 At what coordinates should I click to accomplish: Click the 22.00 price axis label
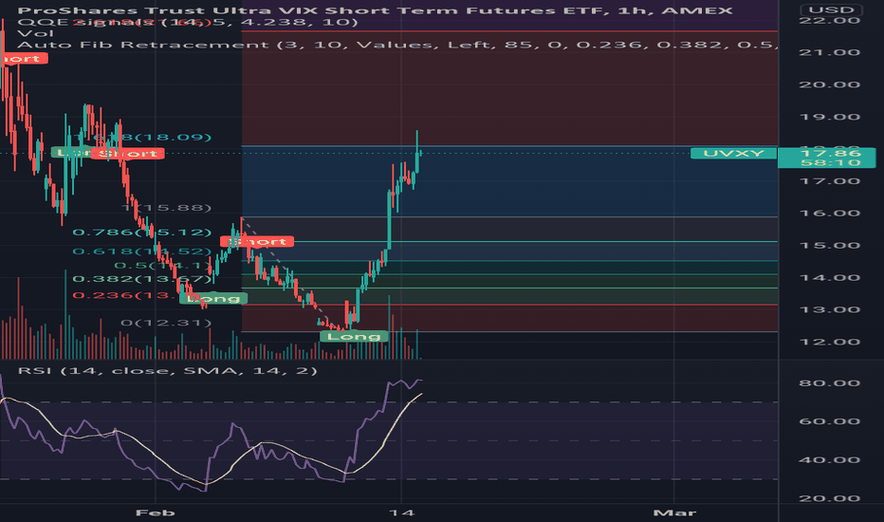click(829, 20)
